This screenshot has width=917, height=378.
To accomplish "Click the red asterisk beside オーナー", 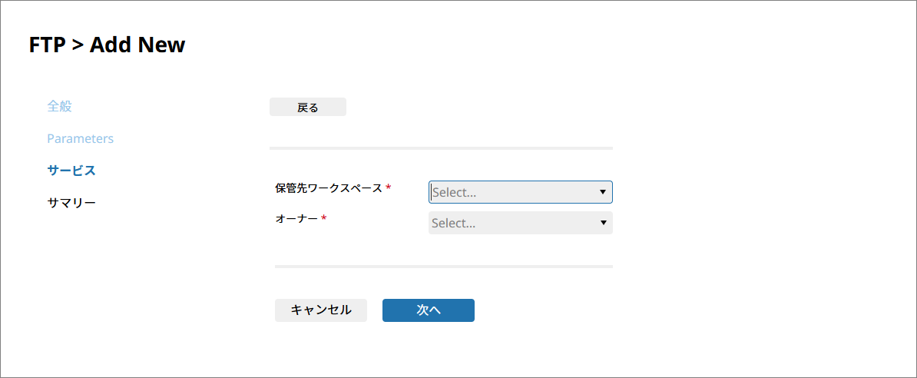I will tap(324, 219).
